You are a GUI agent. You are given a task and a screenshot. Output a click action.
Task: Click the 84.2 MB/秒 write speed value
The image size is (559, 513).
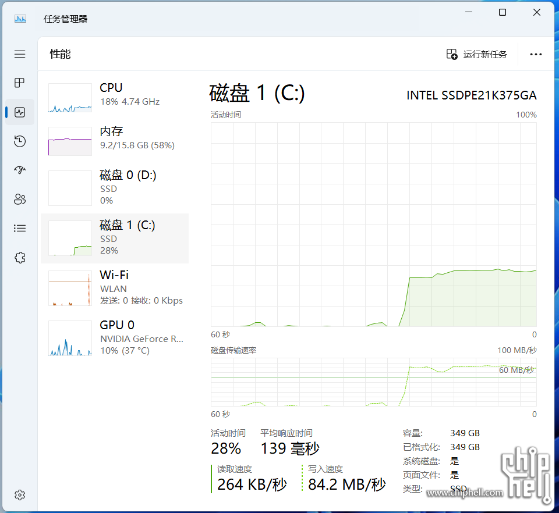click(347, 484)
